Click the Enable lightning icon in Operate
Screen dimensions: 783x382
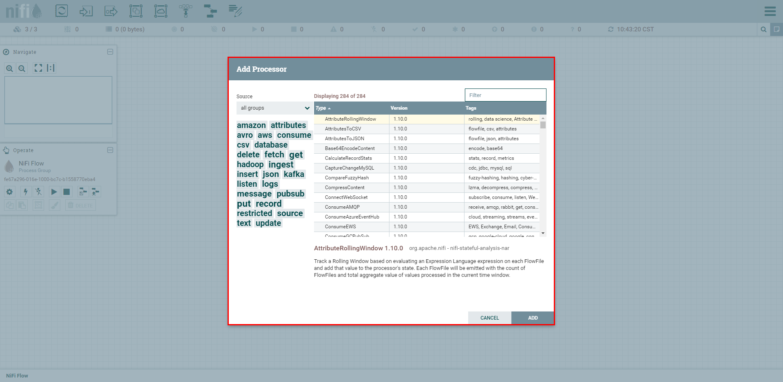26,192
